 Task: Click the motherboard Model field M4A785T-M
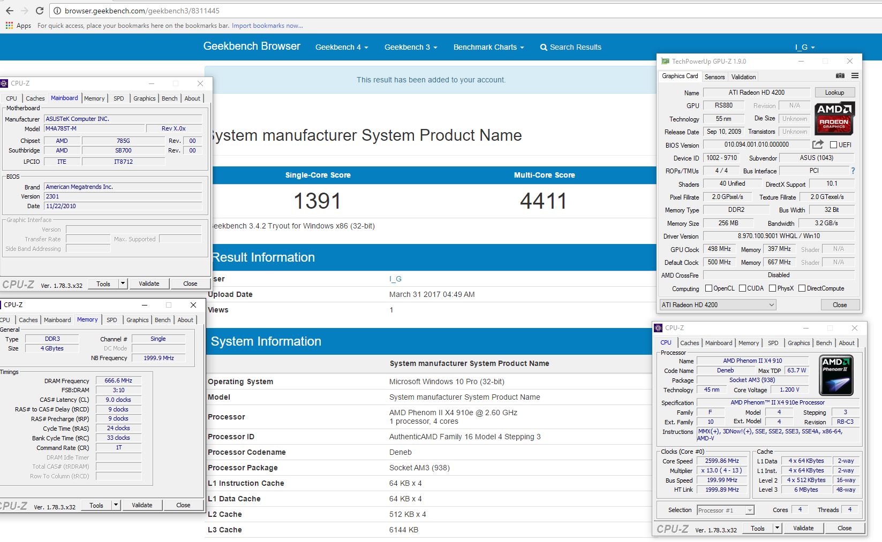pyautogui.click(x=94, y=128)
